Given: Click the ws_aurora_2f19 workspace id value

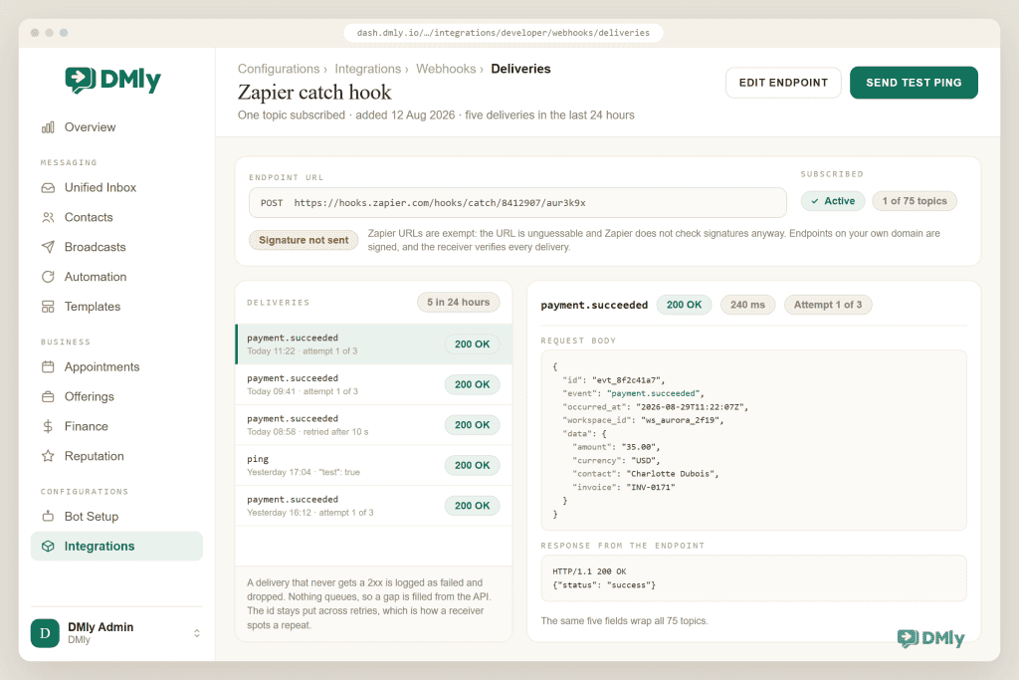Looking at the screenshot, I should click(x=680, y=420).
